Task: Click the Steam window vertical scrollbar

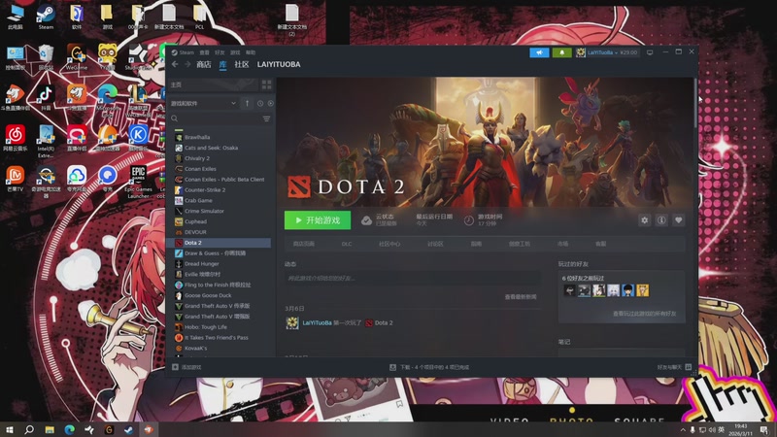Action: click(695, 102)
